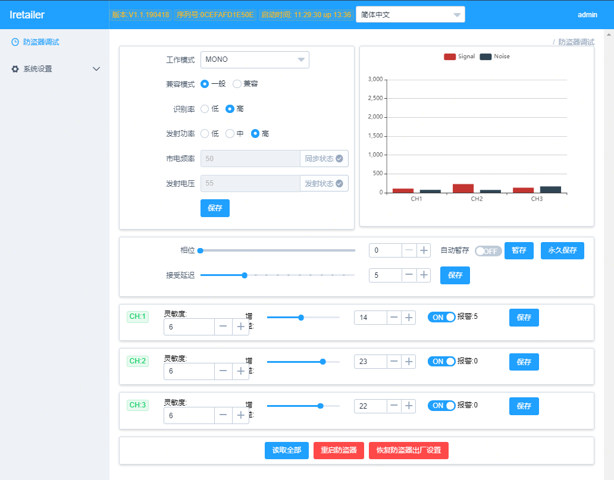The image size is (614, 480).
Task: Click the Noise legend dark swatch
Action: click(x=485, y=57)
